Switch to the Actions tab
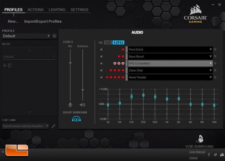The image size is (225, 161). point(36,10)
